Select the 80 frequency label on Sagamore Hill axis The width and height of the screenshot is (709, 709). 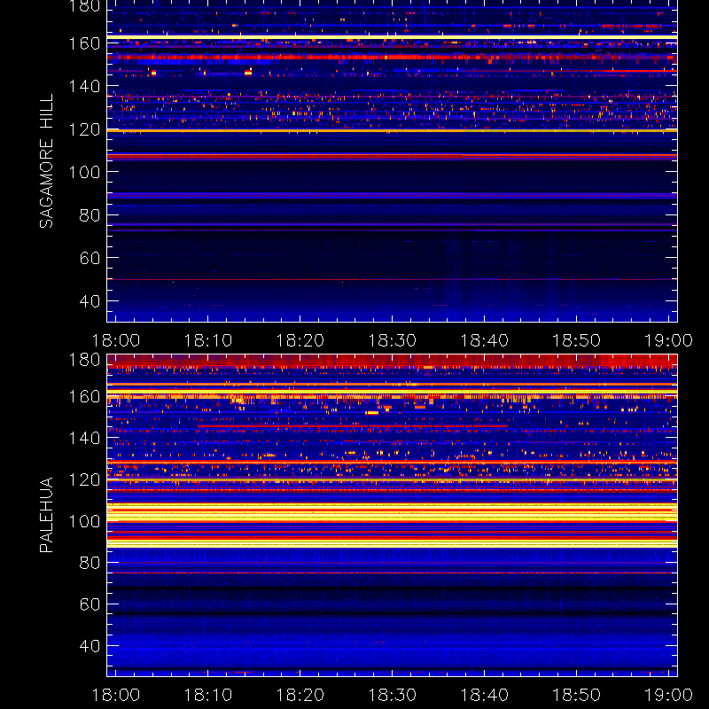pos(90,215)
